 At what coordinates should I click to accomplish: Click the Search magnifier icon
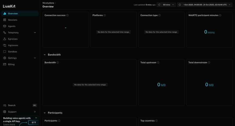tap(5, 105)
